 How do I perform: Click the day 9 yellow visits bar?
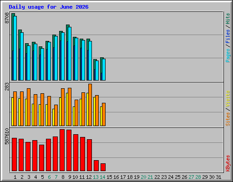(x=67, y=109)
